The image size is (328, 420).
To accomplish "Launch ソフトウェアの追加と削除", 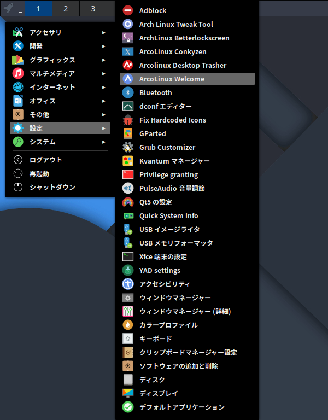I will [187, 366].
